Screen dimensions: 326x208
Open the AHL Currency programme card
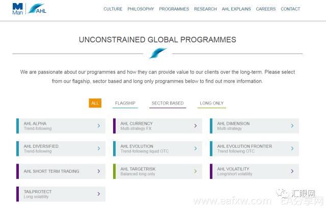pyautogui.click(x=157, y=126)
